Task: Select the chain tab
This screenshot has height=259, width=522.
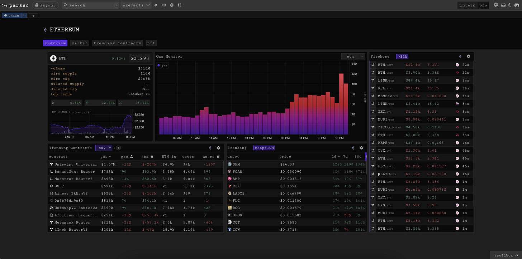Action: [x=12, y=15]
